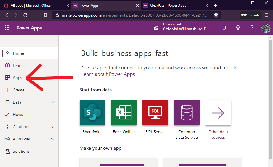
Task: Click the browser forward arrow
Action: coord(16,15)
